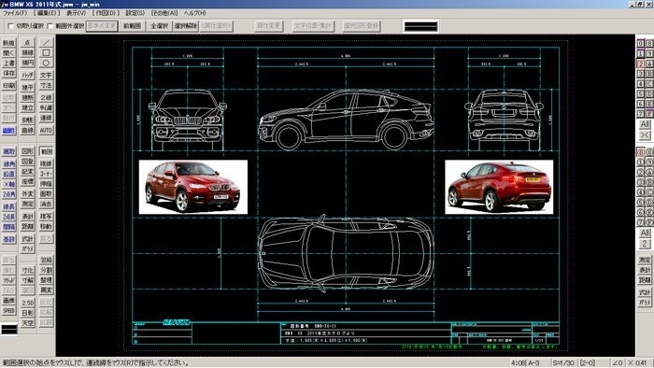Click the AUTO mode tool

46,130
